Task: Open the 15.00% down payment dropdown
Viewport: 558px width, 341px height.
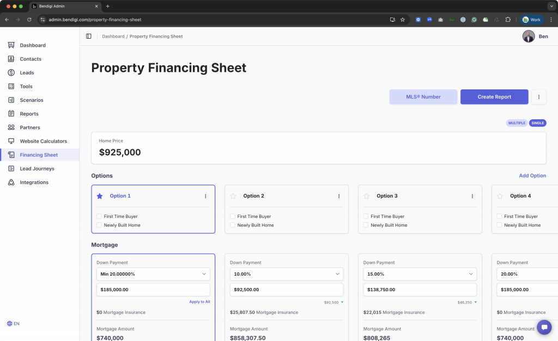Action: [420, 274]
